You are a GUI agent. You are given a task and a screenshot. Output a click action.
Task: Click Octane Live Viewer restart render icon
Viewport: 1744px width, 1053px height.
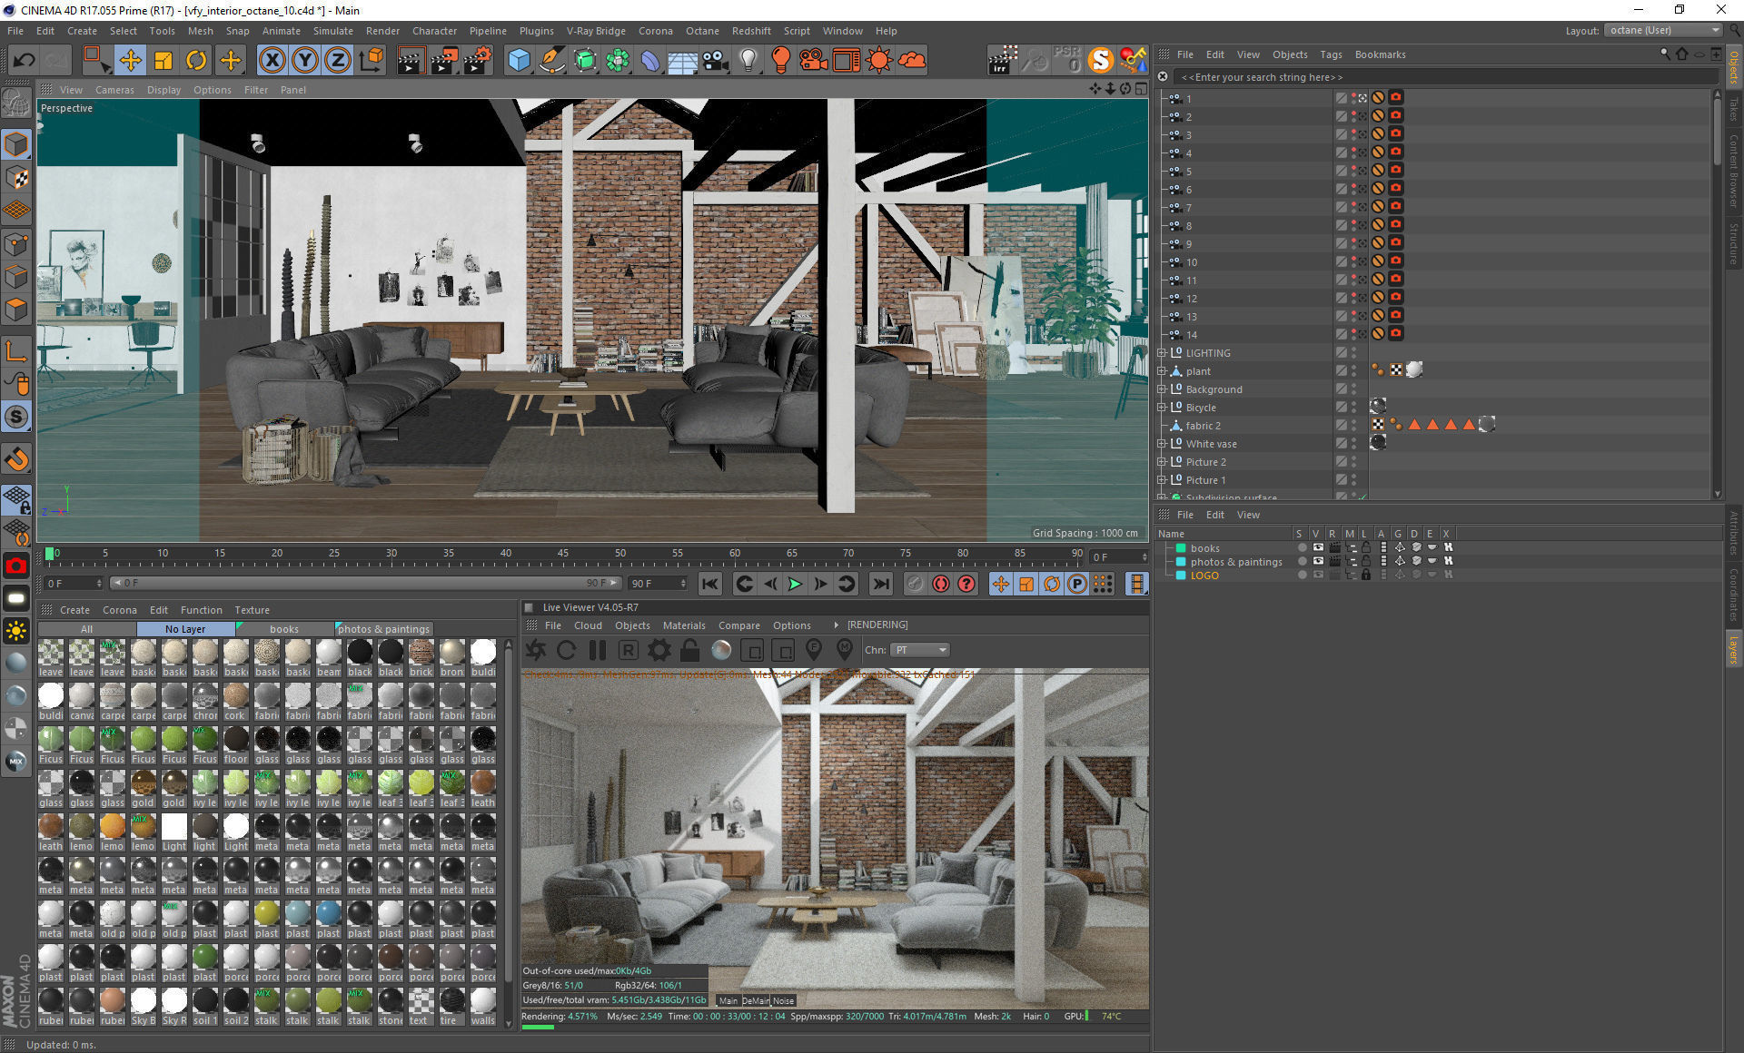point(566,650)
